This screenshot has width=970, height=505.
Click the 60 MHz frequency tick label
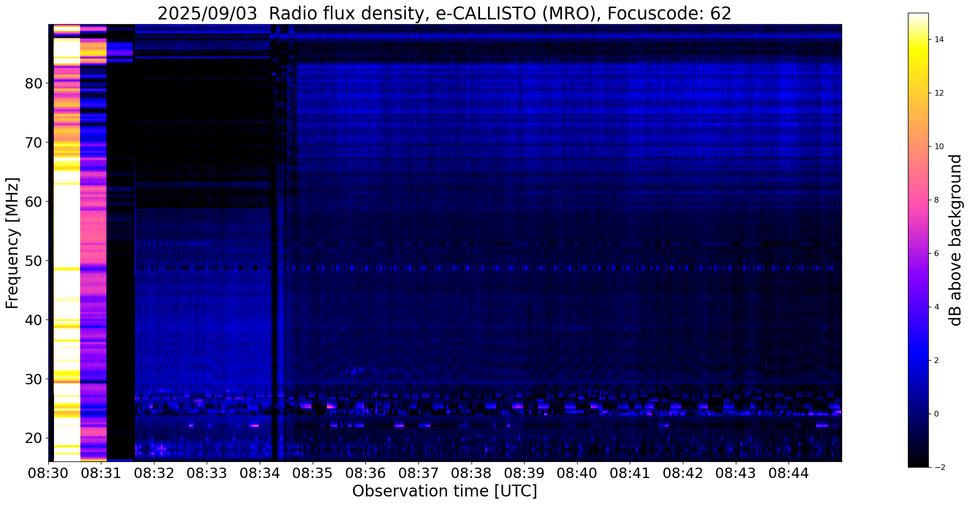[x=33, y=202]
